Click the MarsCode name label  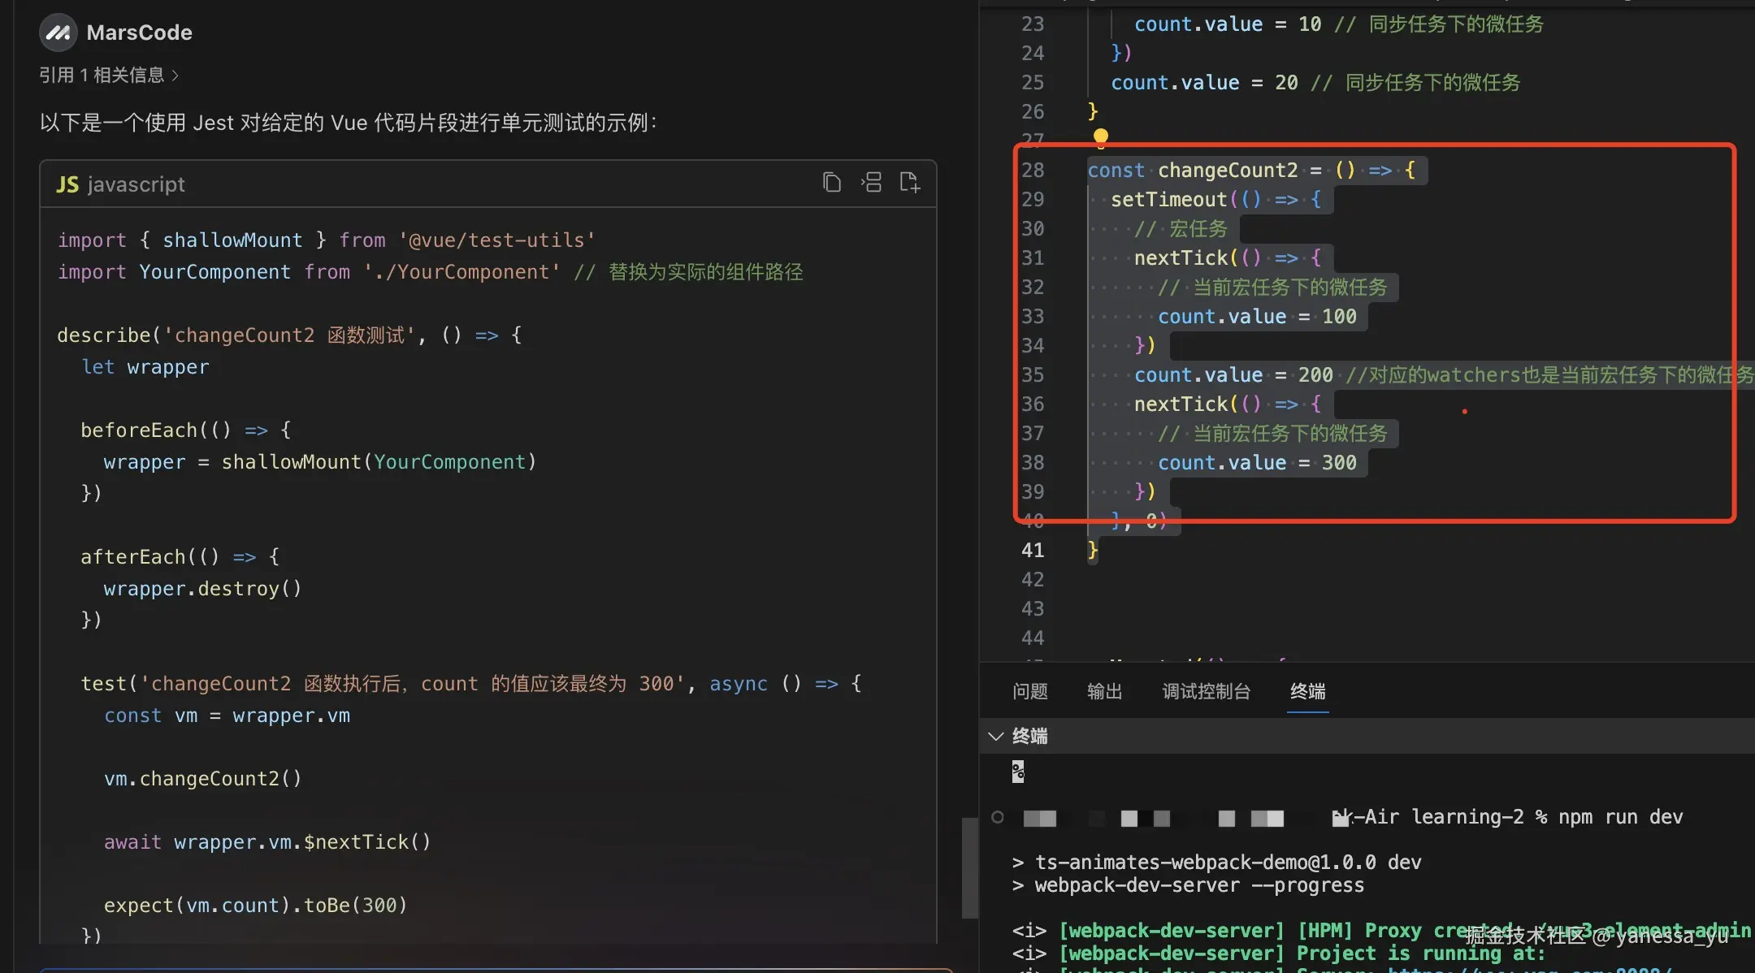(139, 32)
